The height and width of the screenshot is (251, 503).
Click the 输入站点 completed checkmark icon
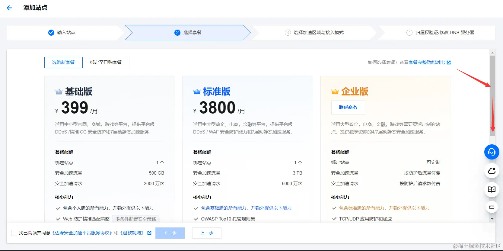coord(51,33)
